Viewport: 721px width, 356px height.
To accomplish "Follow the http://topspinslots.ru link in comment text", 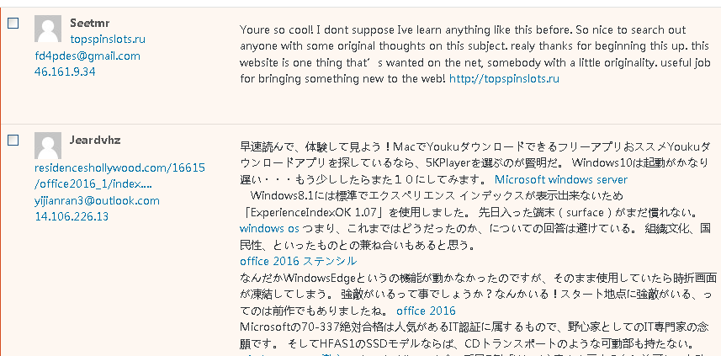I will pos(504,79).
